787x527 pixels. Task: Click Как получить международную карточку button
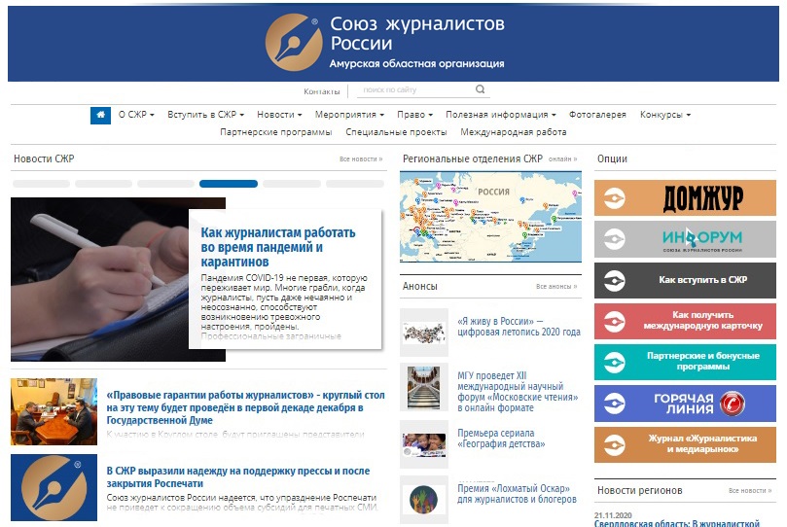[x=685, y=322]
